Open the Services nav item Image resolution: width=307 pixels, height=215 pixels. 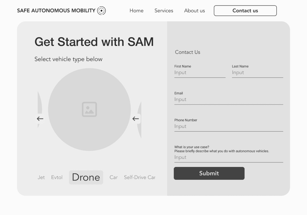point(164,11)
